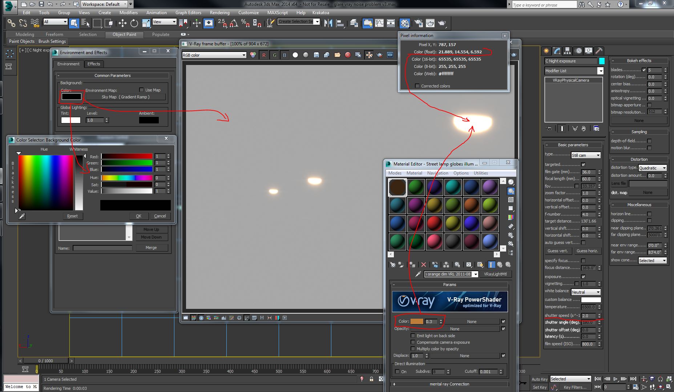
Task: Open the MAXScript menu
Action: [x=278, y=12]
